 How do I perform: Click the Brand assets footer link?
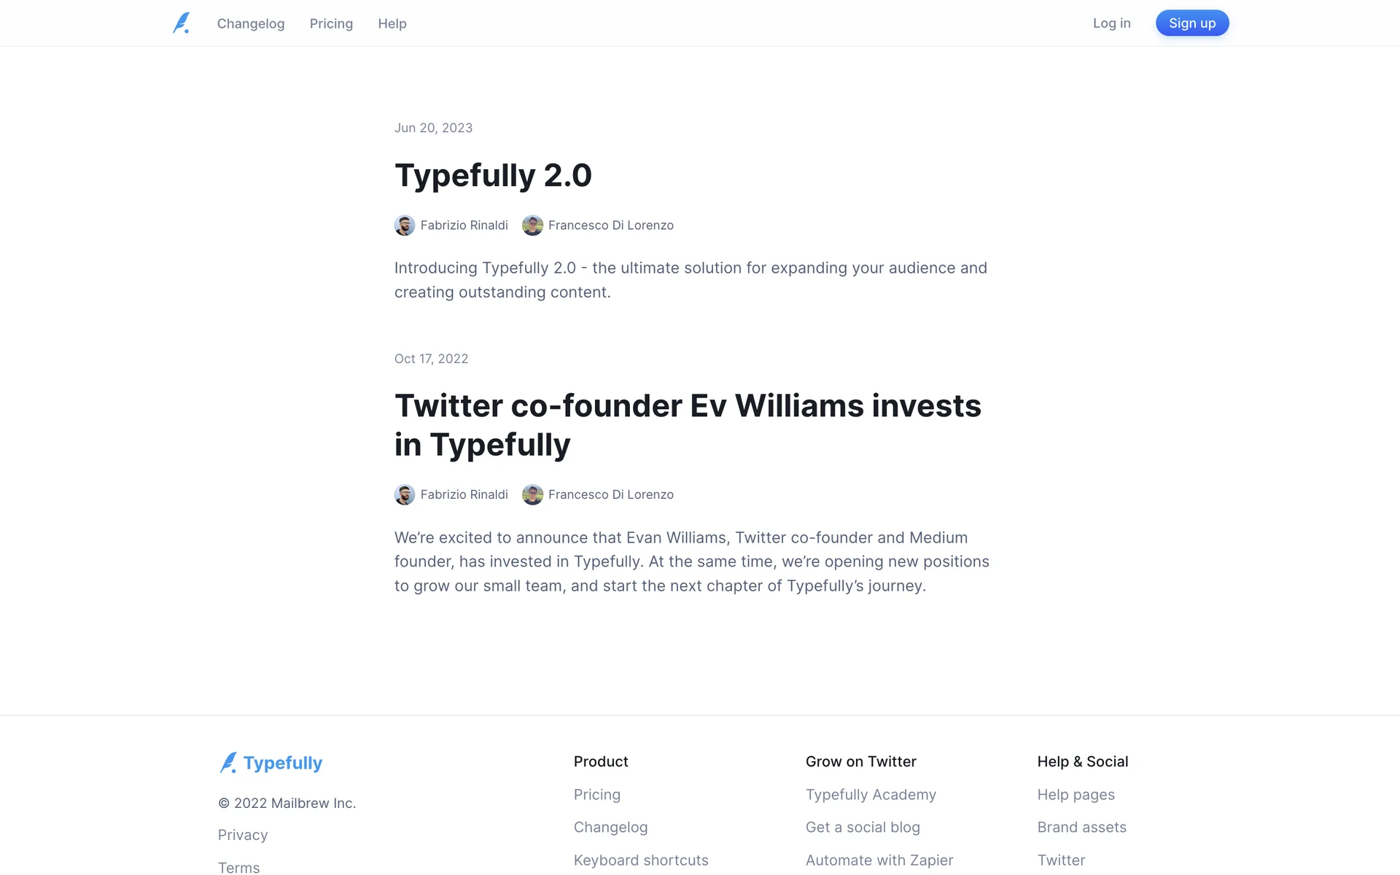pos(1081,828)
